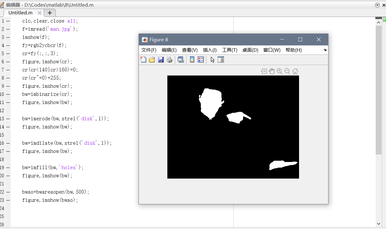
Task: Close the editor panel with the top-right X
Action: pos(383,5)
